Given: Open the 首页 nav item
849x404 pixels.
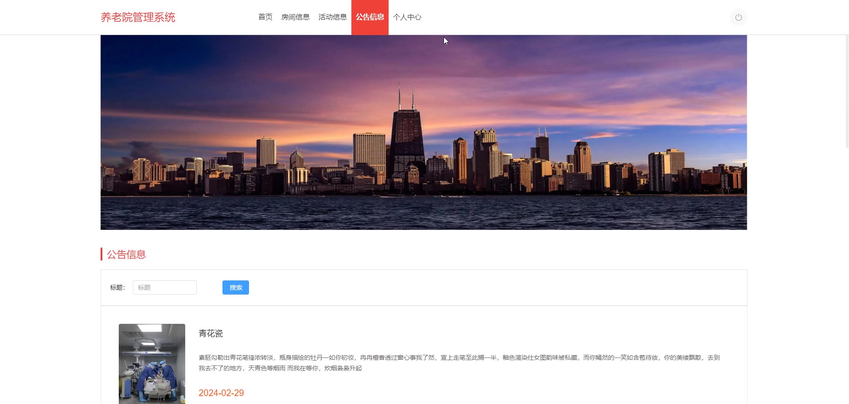Looking at the screenshot, I should point(265,17).
